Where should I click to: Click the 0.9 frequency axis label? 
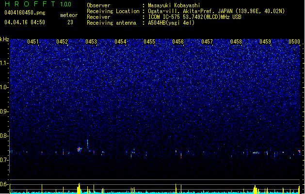click(x=4, y=112)
